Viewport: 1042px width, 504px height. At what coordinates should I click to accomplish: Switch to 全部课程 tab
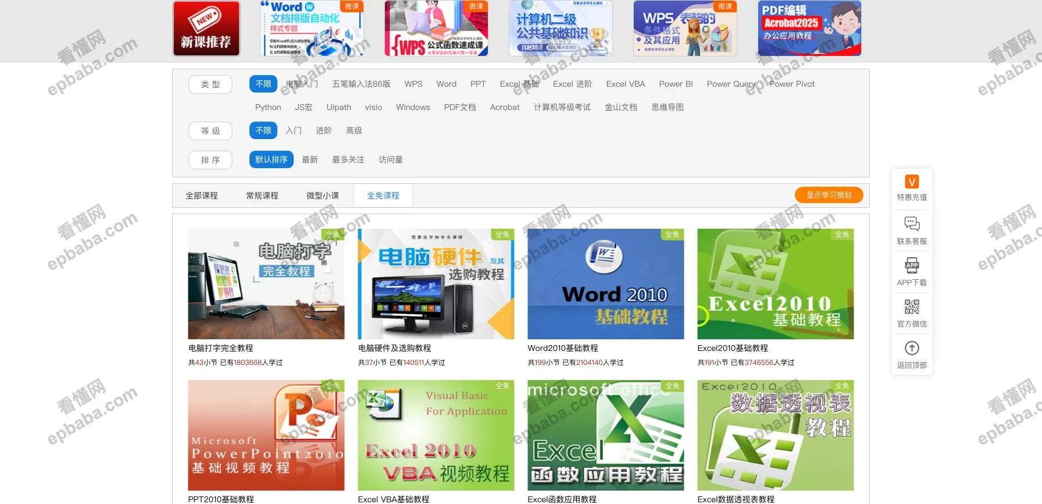click(x=202, y=196)
